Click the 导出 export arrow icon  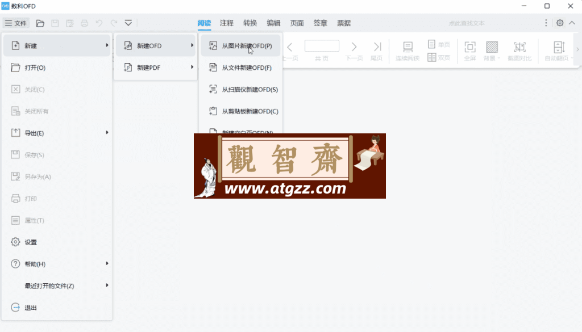pos(15,133)
